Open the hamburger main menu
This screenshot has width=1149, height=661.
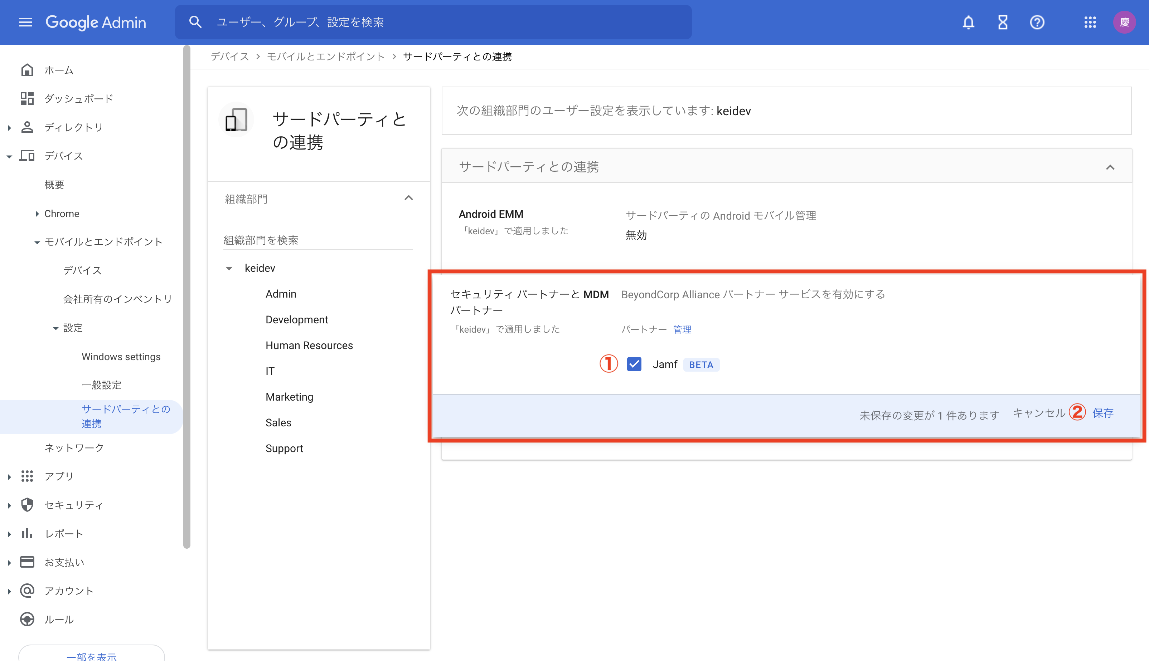coord(26,22)
